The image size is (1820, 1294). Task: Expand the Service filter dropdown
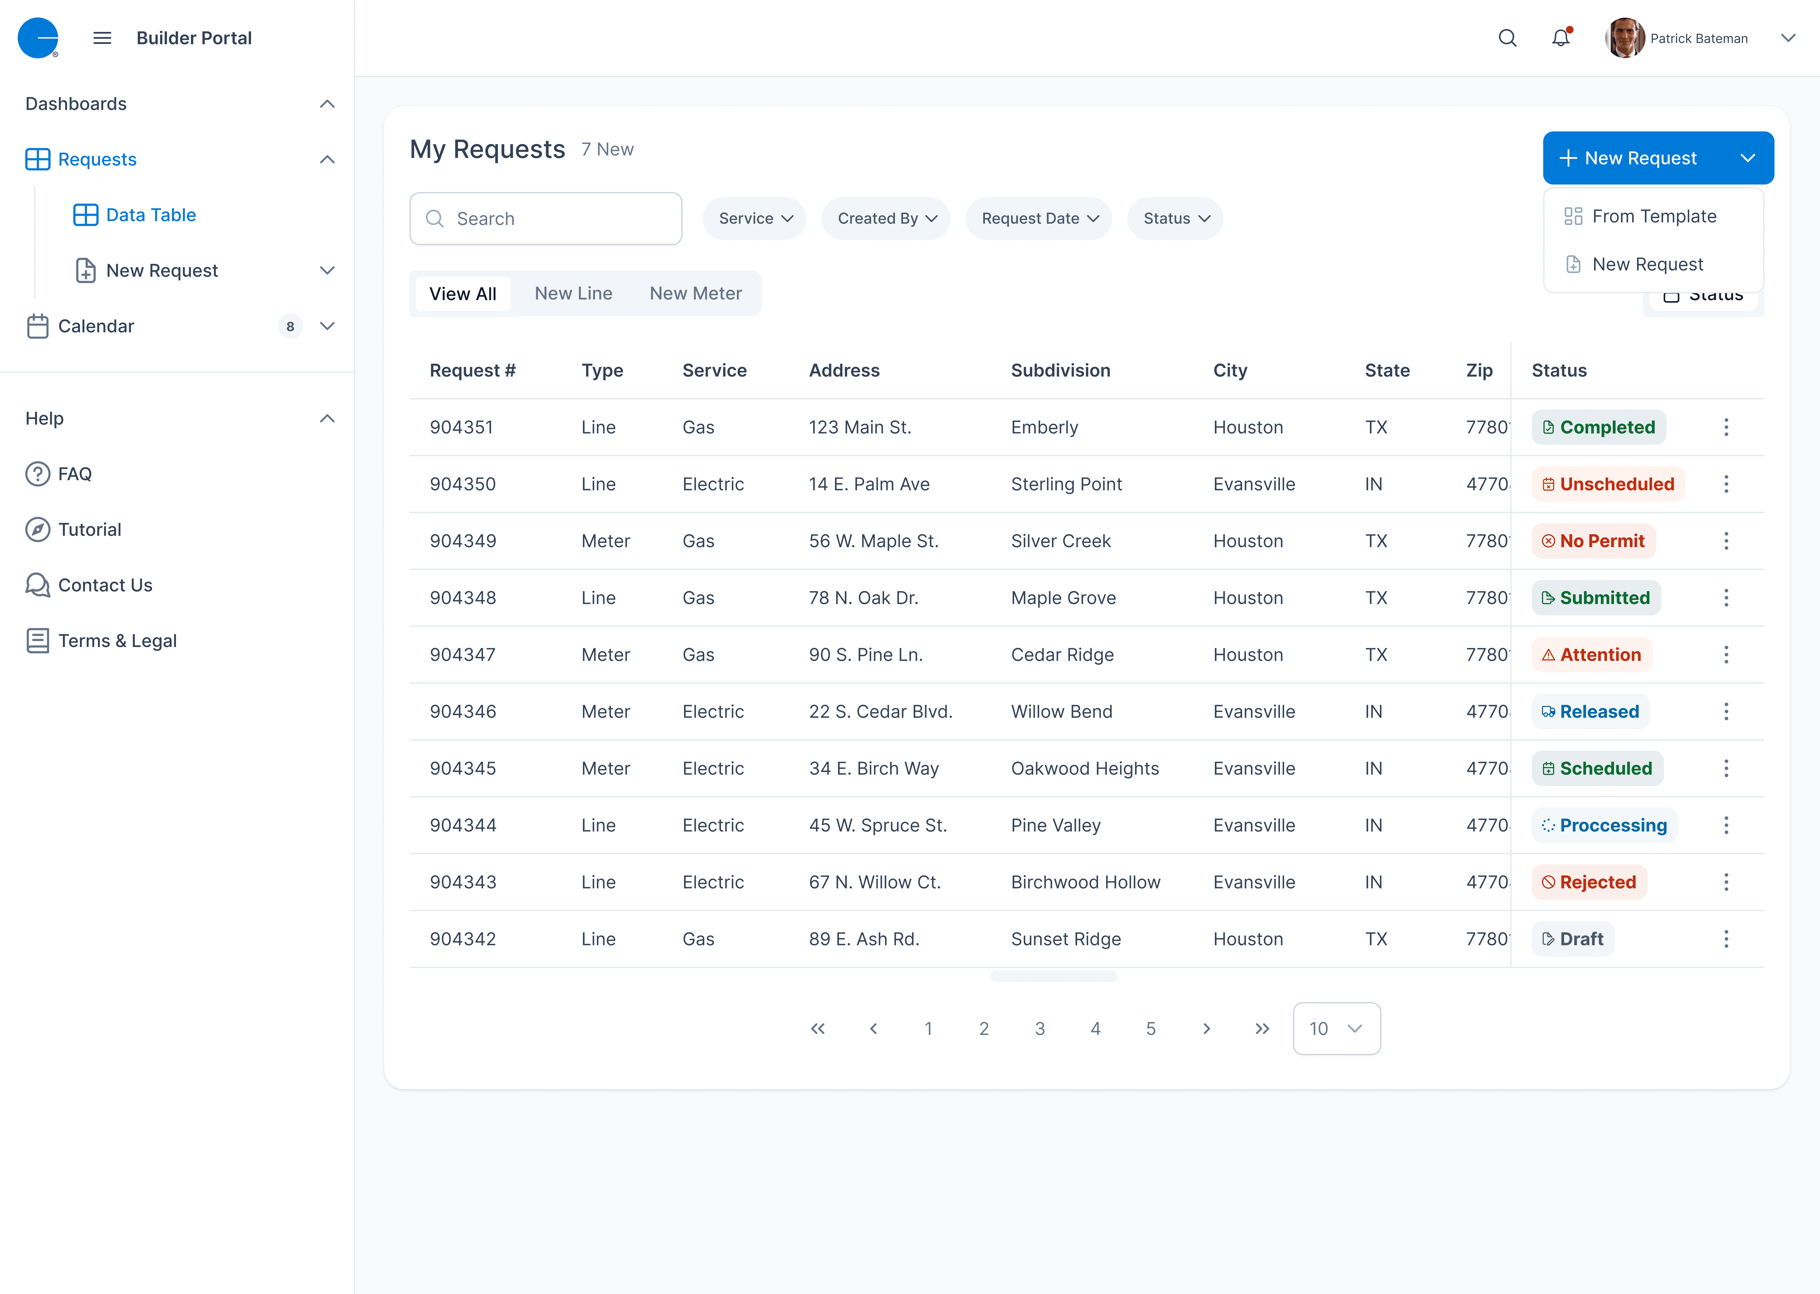pyautogui.click(x=754, y=218)
